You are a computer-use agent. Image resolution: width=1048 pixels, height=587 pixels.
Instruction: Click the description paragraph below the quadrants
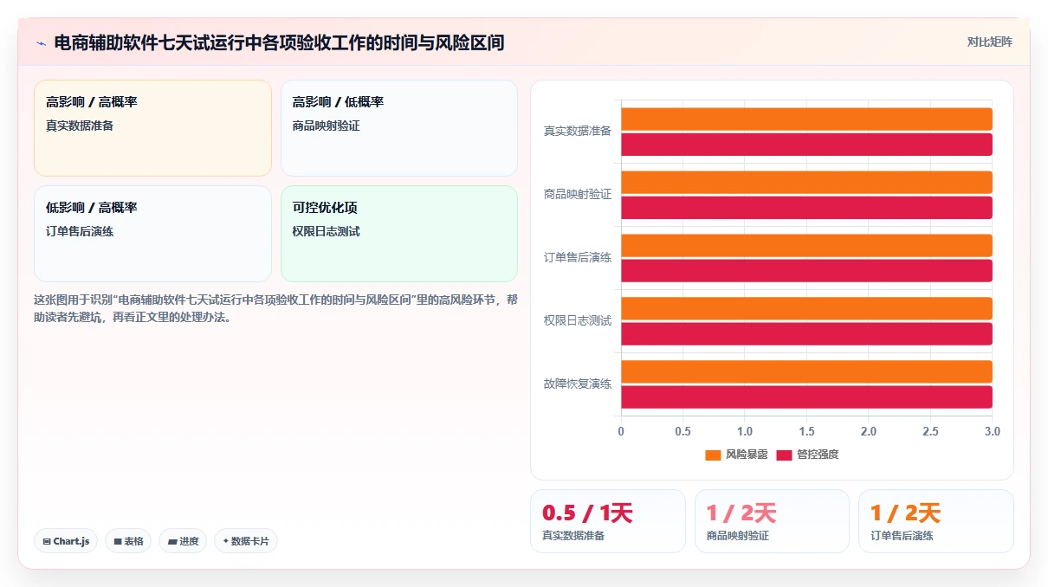click(275, 308)
